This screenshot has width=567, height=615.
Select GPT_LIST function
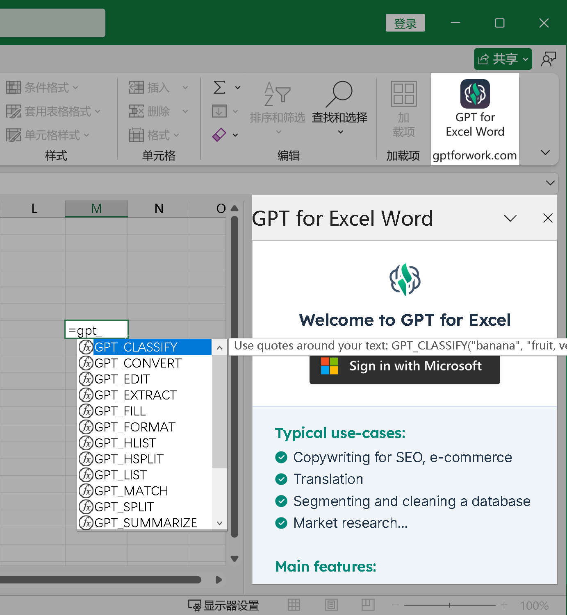point(144,475)
